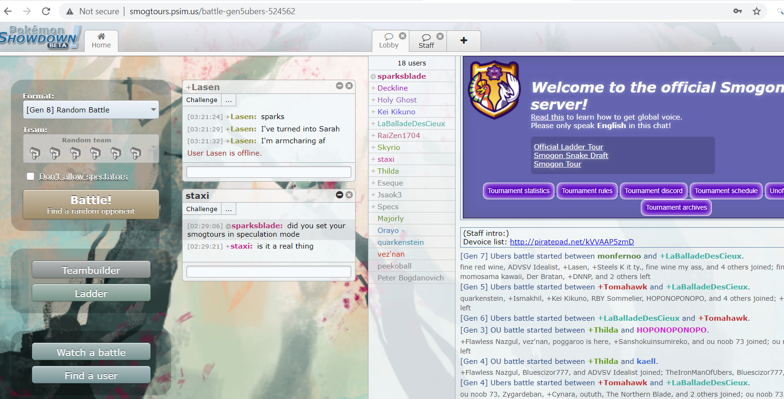
Task: Open the Home tab
Action: 101,41
